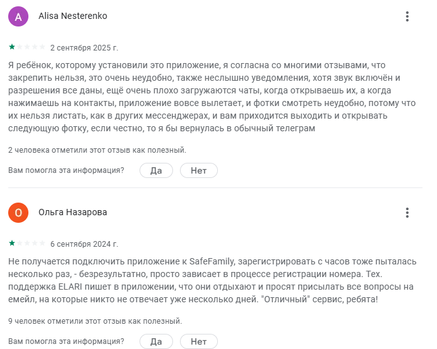Click Alisa Nesterenko's purple avatar icon
Screen dimensions: 437x349
pyautogui.click(x=18, y=16)
